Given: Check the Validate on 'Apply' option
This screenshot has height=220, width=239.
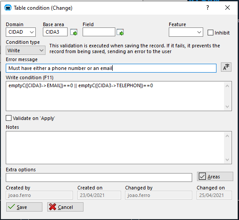Looking at the screenshot, I should pos(8,118).
